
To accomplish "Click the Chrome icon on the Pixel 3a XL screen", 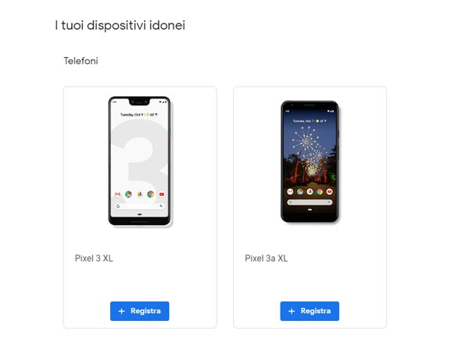I will coord(320,191).
